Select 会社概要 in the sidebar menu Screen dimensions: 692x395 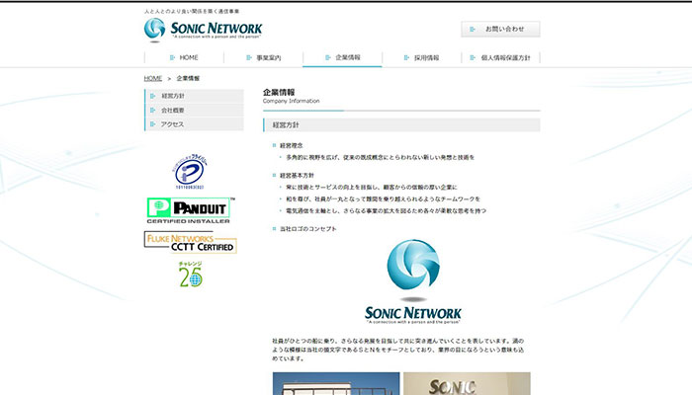194,111
